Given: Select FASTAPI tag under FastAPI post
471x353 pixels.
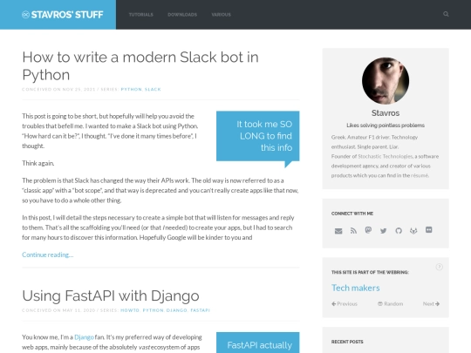Looking at the screenshot, I should (200, 310).
